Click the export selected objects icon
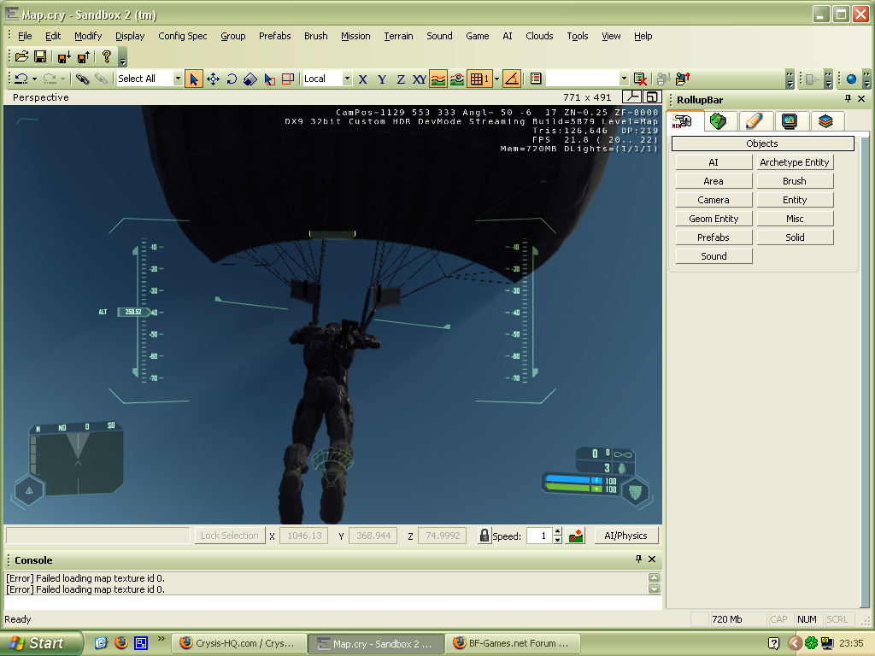This screenshot has width=875, height=656. [x=683, y=79]
